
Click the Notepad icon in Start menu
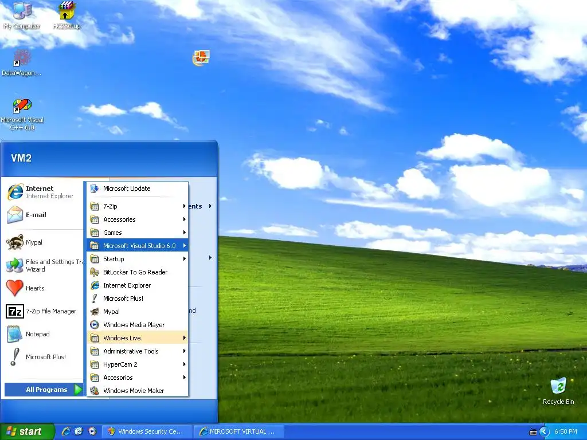pos(15,334)
